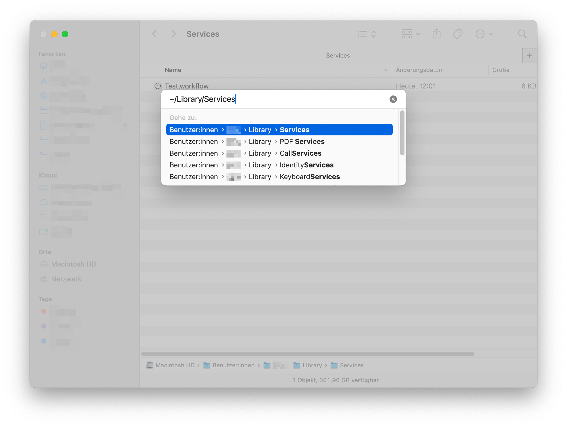Image resolution: width=567 pixels, height=427 pixels.
Task: Pick the IdentityServices suggestion
Action: (306, 165)
